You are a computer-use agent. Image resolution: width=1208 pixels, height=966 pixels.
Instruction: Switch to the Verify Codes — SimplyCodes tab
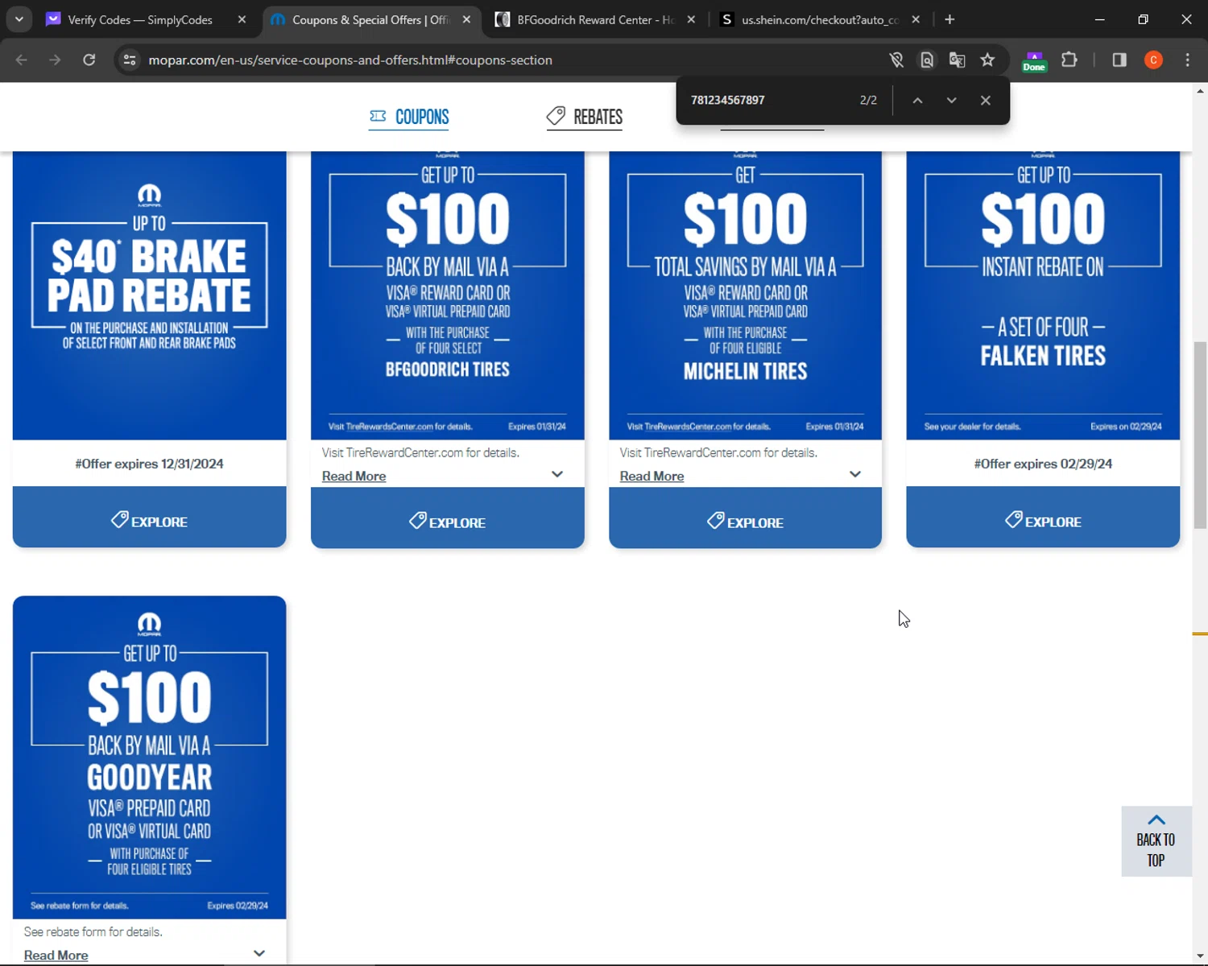[x=139, y=19]
